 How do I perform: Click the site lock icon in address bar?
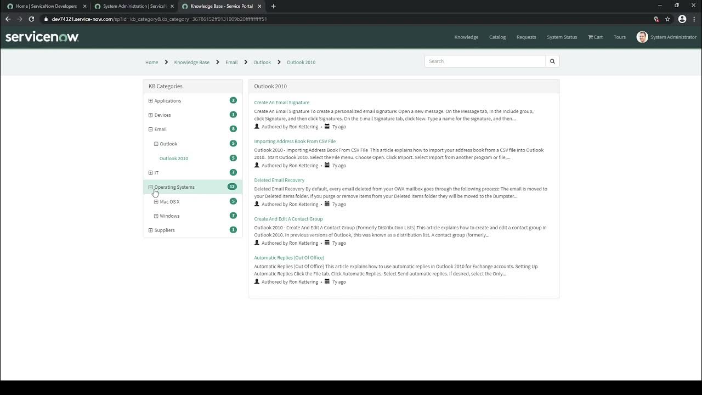46,19
